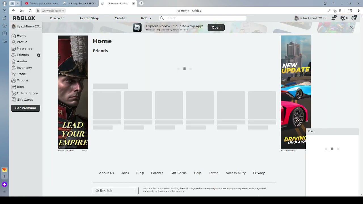
Task: Open the Jobs footer link
Action: click(125, 173)
